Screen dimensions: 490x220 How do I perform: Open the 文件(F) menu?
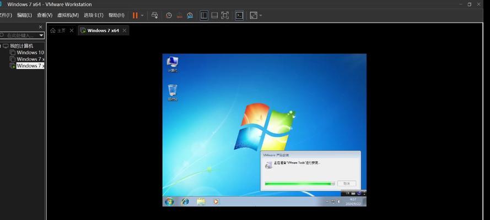point(6,15)
